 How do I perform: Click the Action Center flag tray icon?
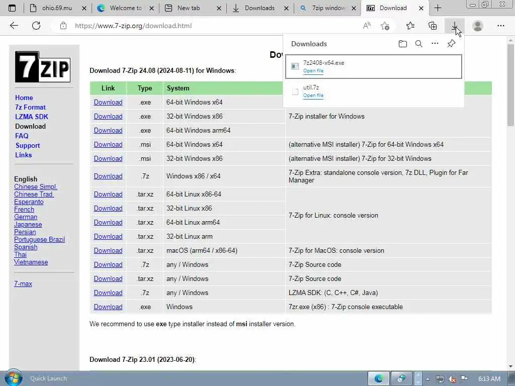(464, 379)
